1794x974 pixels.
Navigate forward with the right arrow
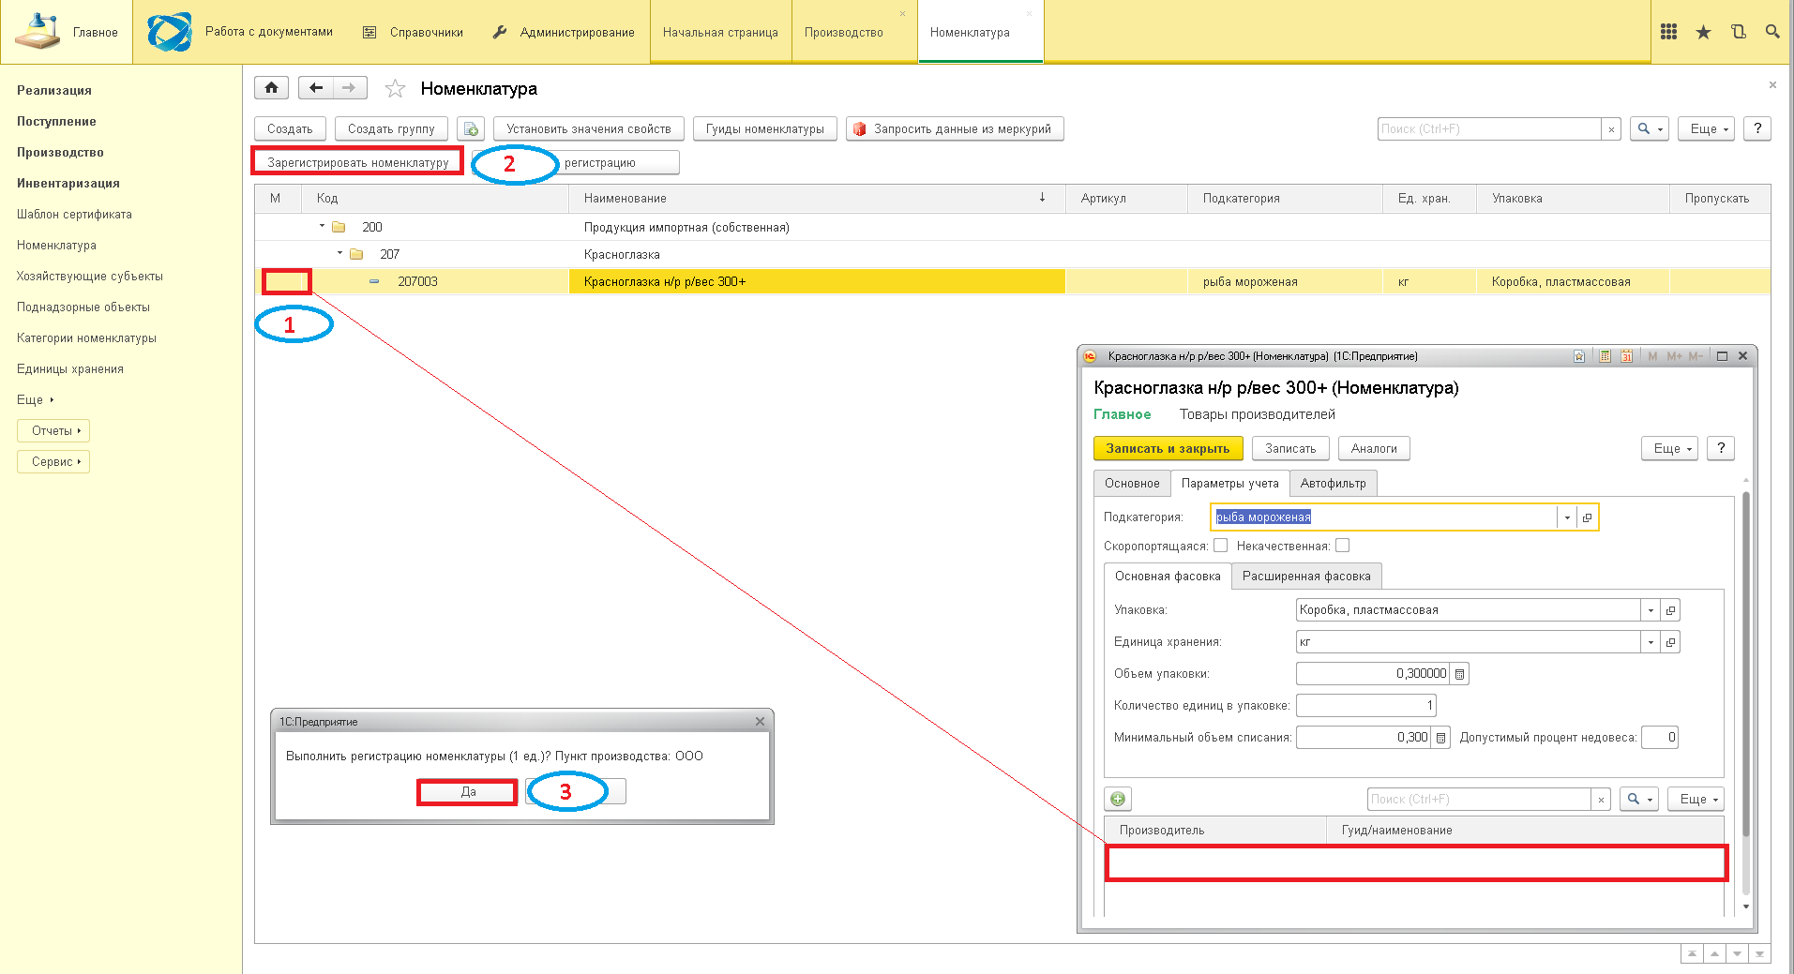tap(349, 88)
